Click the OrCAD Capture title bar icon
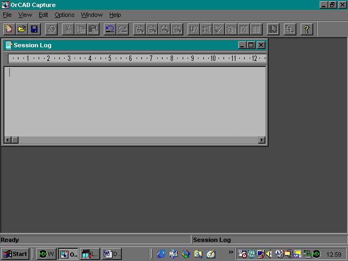 pos(5,5)
